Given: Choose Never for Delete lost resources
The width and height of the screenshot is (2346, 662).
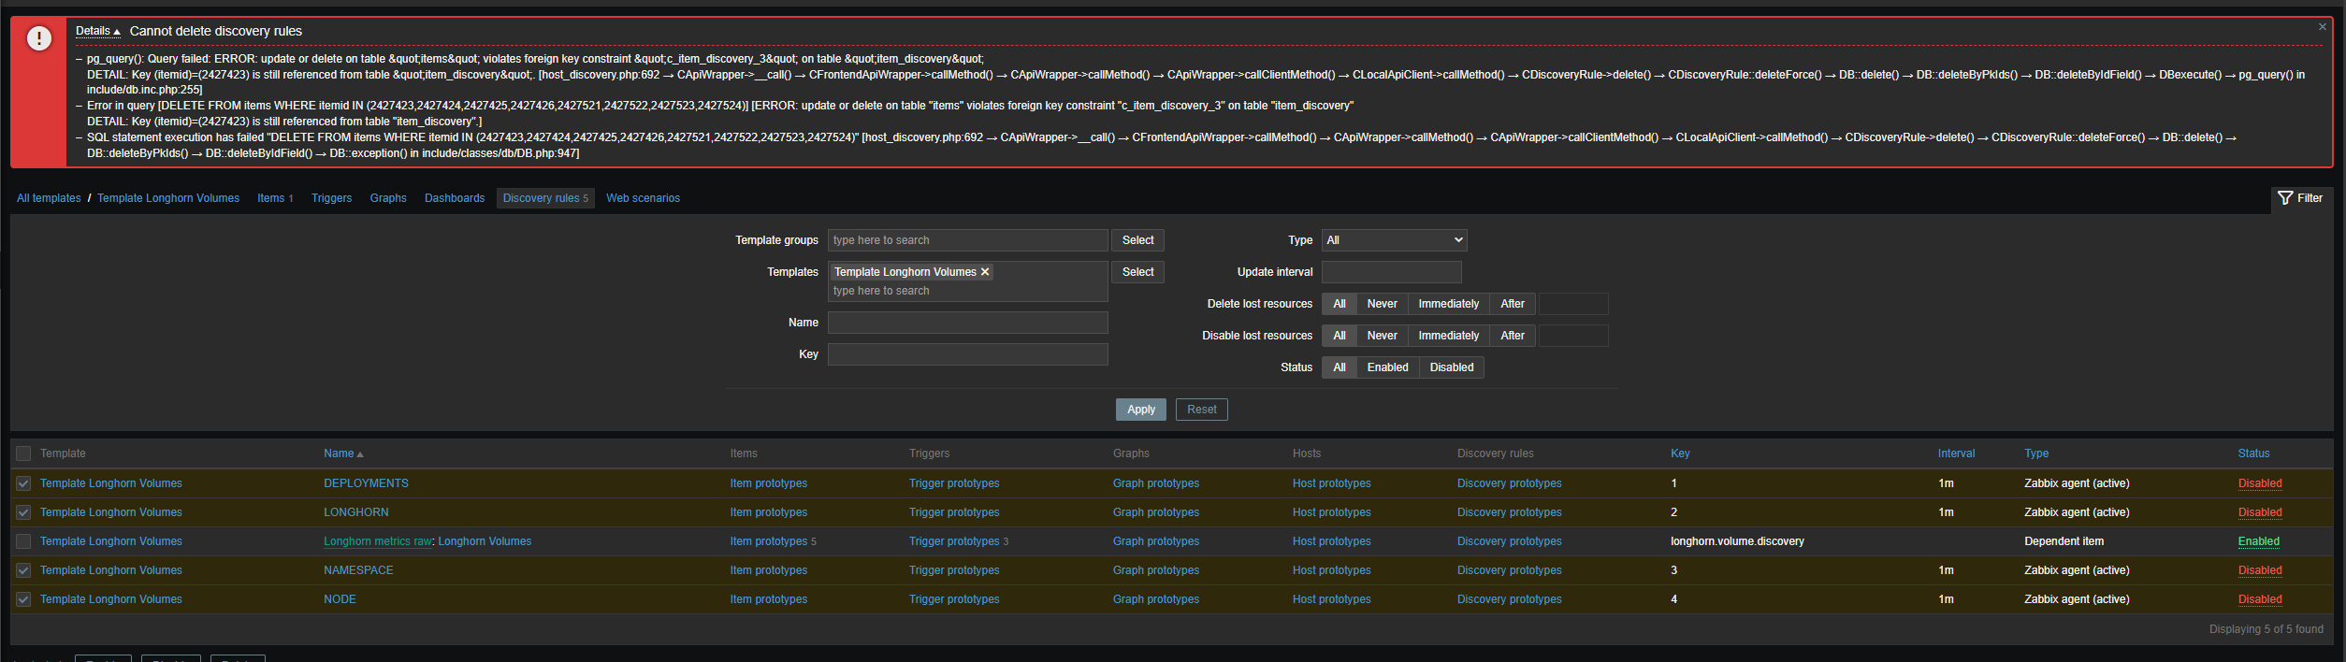Looking at the screenshot, I should tap(1382, 304).
